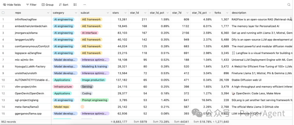Click the Modeling & training subcat tag
Viewport: 294px width, 125px height.
point(94,67)
